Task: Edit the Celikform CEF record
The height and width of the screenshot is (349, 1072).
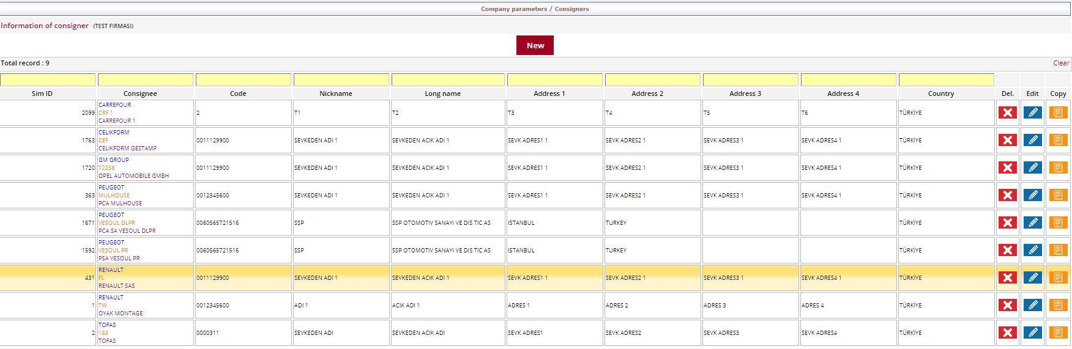Action: (1032, 140)
